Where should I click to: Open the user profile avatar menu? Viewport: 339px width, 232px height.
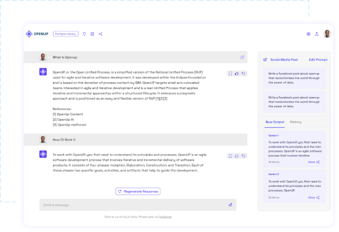pyautogui.click(x=327, y=34)
